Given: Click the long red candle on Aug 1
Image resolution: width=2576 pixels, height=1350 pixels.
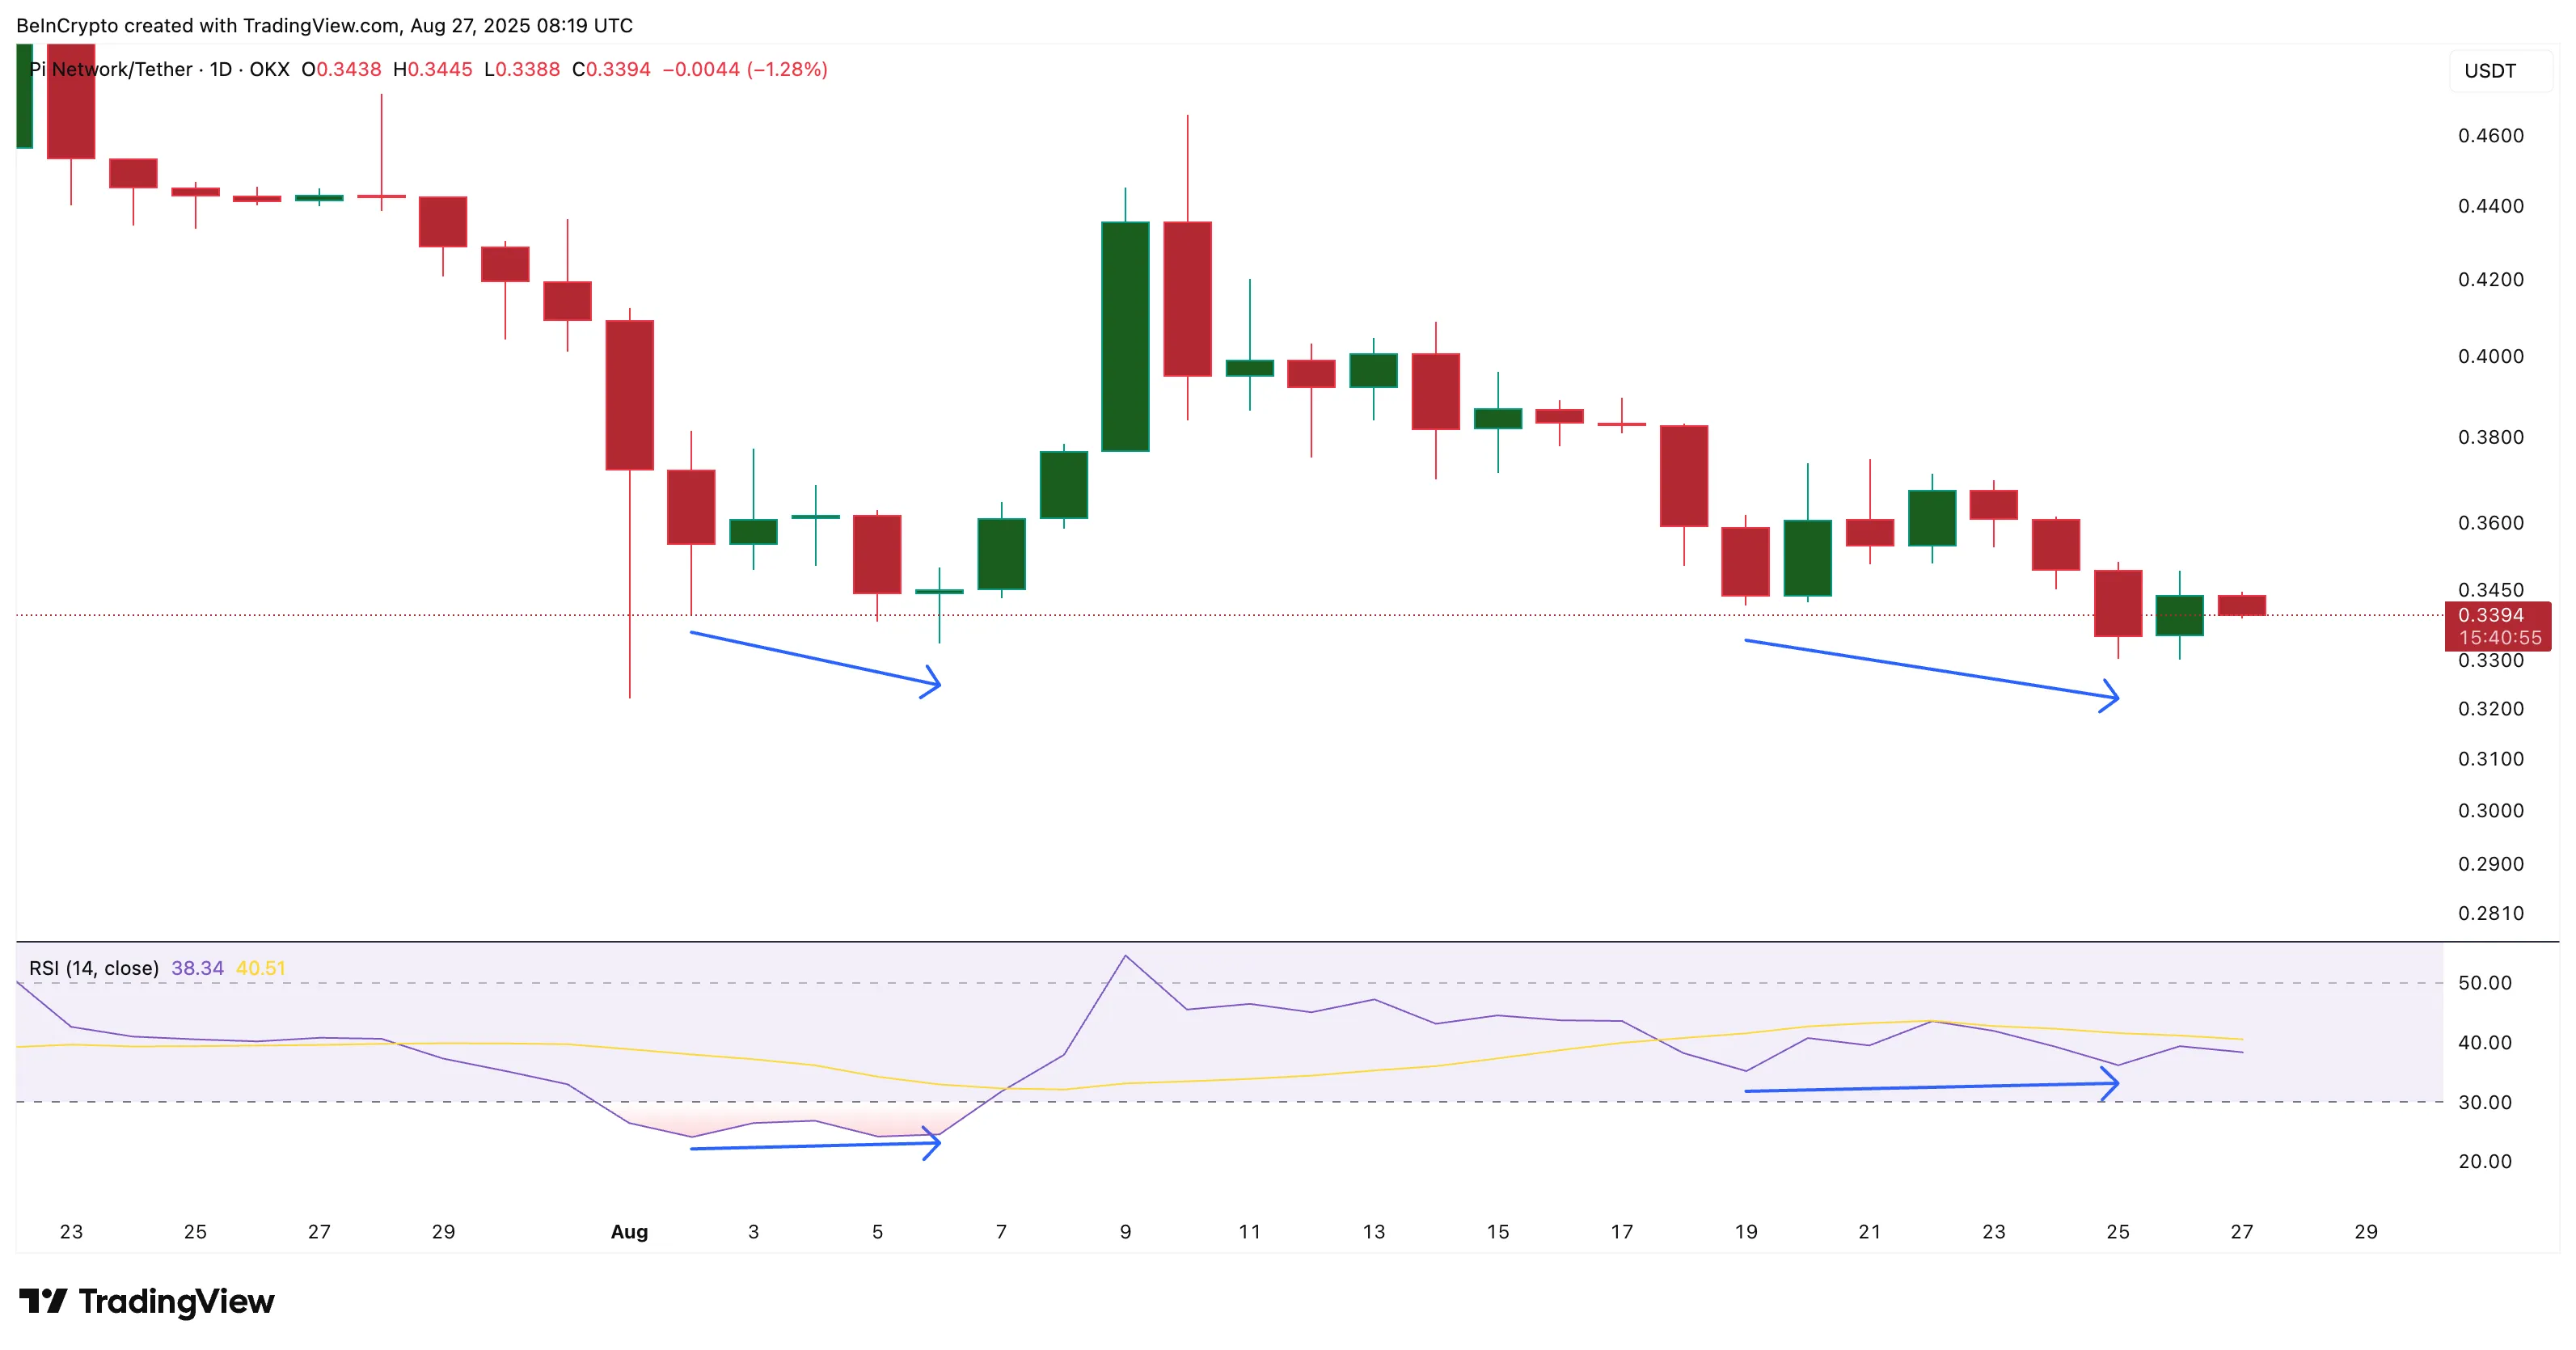Looking at the screenshot, I should 630,395.
